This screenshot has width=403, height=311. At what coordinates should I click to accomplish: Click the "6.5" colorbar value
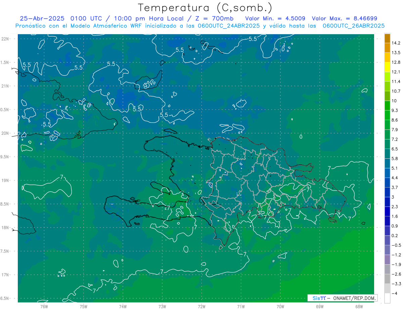click(x=395, y=149)
